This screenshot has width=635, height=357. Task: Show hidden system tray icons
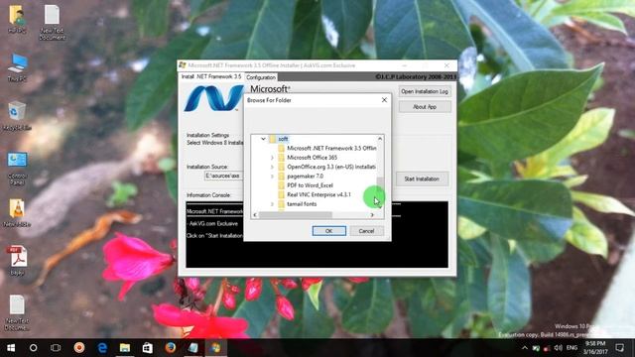(x=525, y=348)
